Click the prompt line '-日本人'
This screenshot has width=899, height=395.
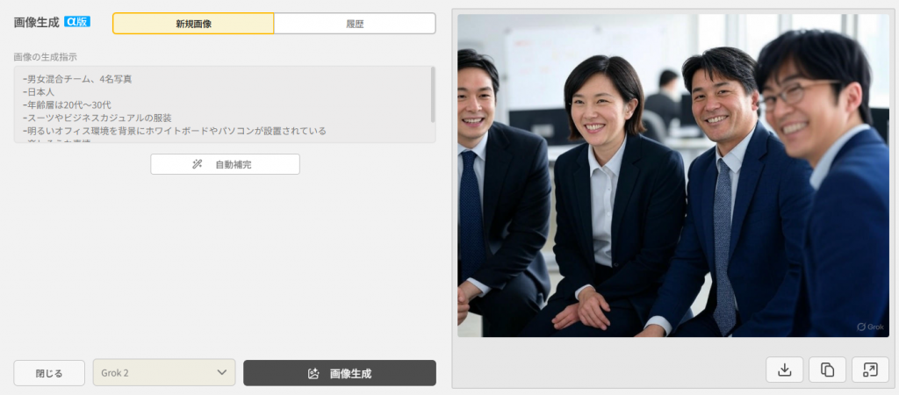click(39, 91)
